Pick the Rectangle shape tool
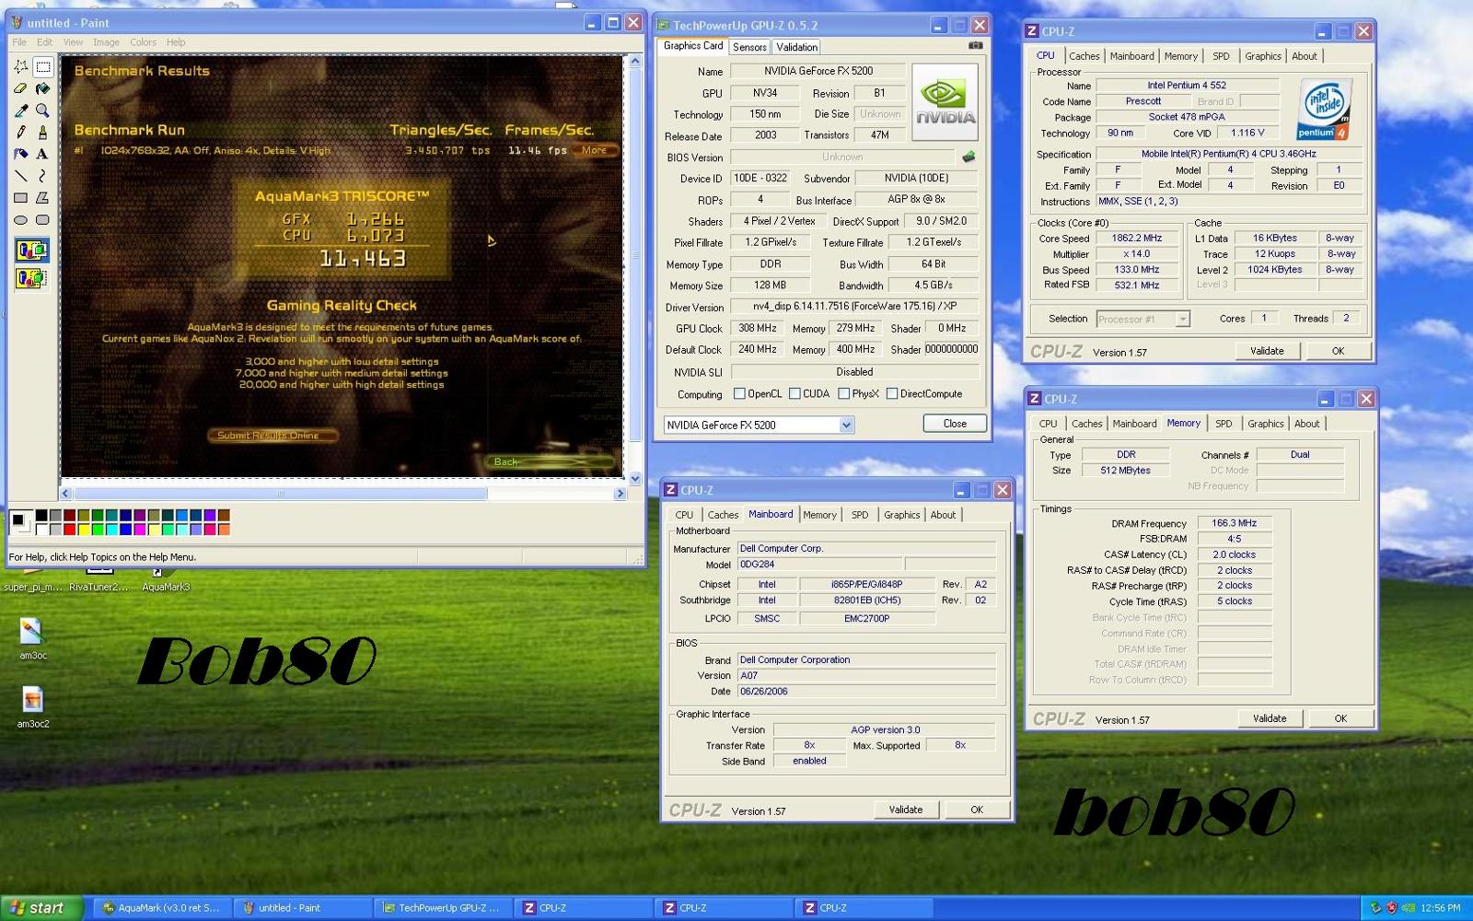Image resolution: width=1473 pixels, height=921 pixels. 20,198
